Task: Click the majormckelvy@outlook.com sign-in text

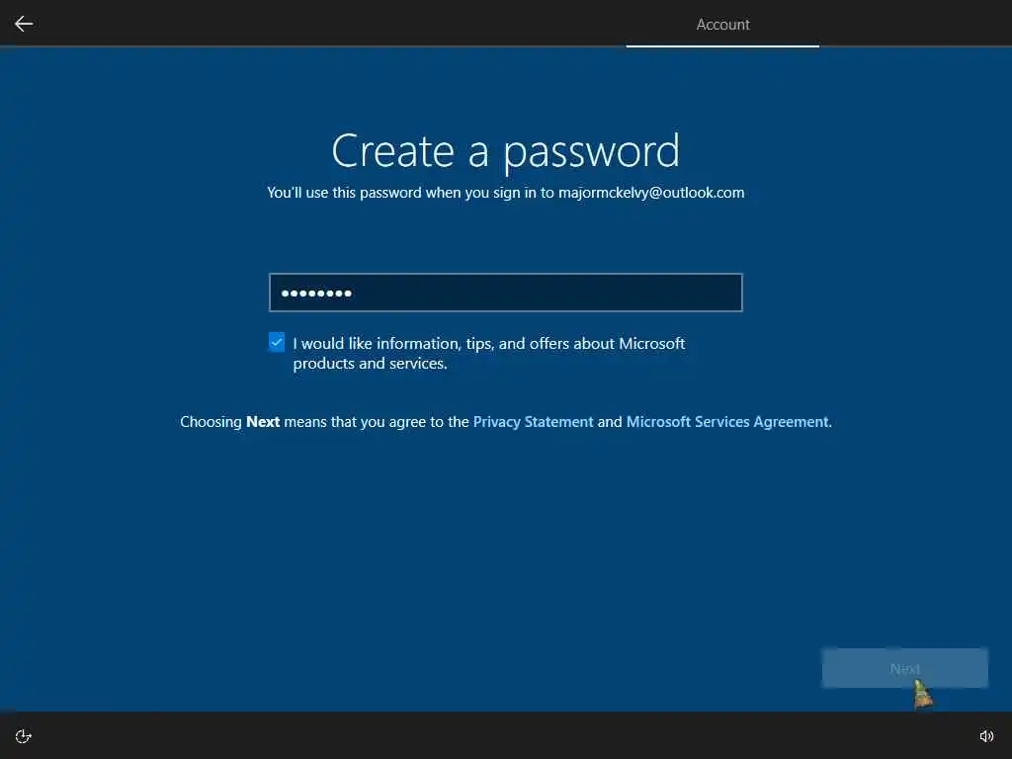Action: coord(651,193)
